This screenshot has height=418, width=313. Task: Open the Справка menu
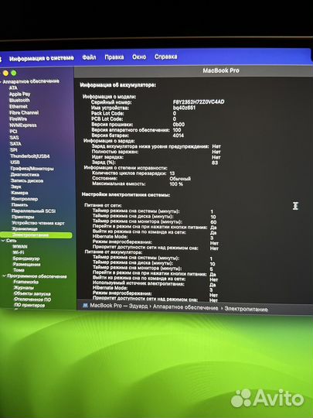tap(166, 57)
